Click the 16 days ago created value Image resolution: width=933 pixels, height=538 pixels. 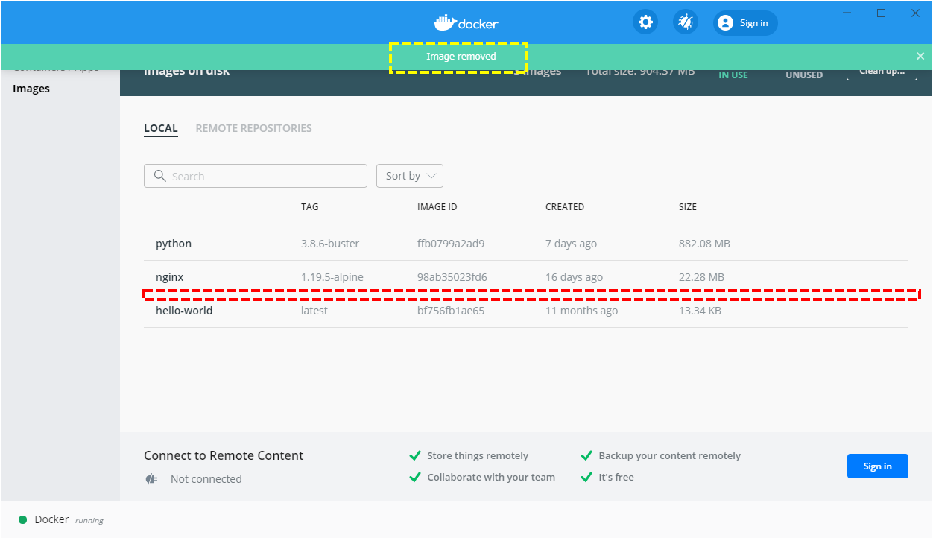pos(574,277)
